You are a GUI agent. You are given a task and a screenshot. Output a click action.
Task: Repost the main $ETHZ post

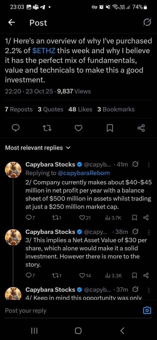click(x=47, y=128)
